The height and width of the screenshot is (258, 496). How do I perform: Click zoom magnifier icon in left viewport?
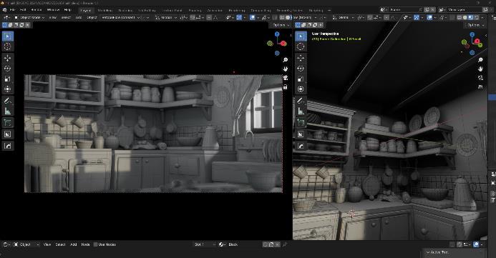click(x=286, y=60)
